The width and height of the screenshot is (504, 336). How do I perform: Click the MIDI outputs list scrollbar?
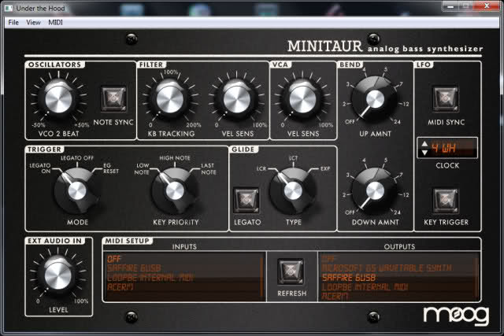pyautogui.click(x=478, y=277)
